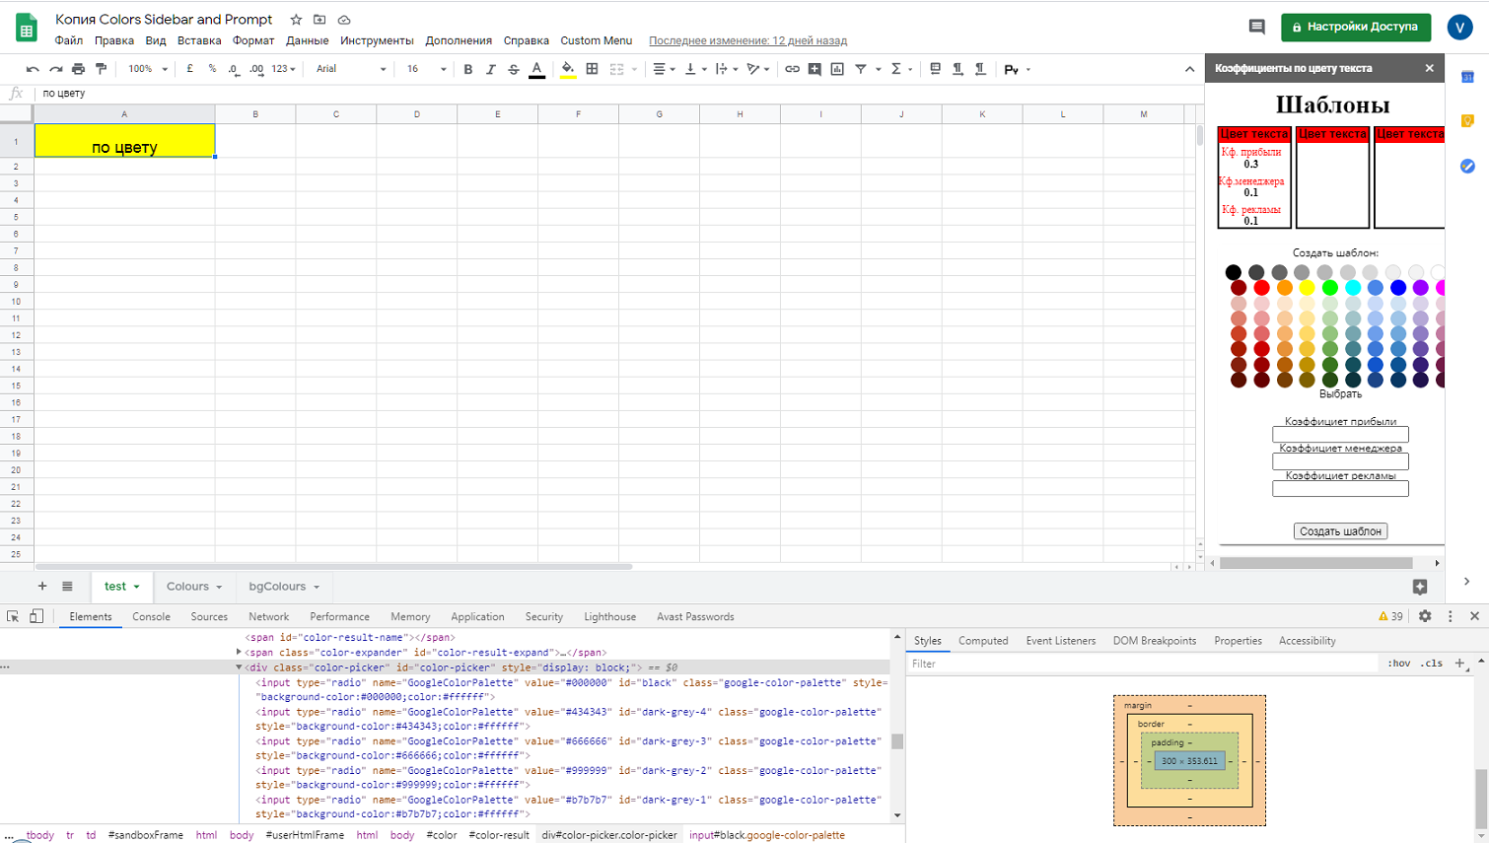Viewport: 1489px width, 843px height.
Task: Select the bright red color radio swatch
Action: (x=1261, y=288)
